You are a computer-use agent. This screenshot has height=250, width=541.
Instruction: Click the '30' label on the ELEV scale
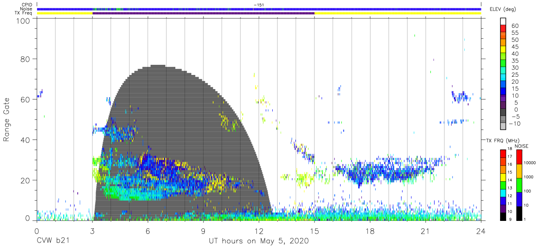click(515, 68)
